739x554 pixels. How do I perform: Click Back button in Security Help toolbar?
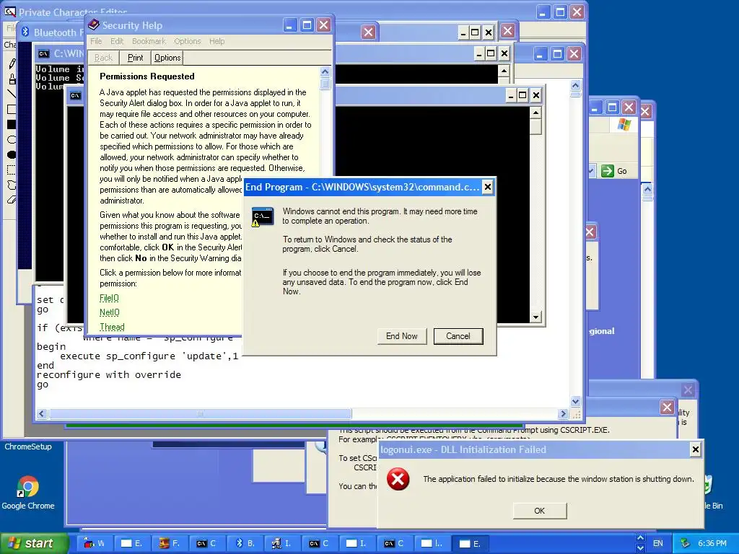click(103, 58)
